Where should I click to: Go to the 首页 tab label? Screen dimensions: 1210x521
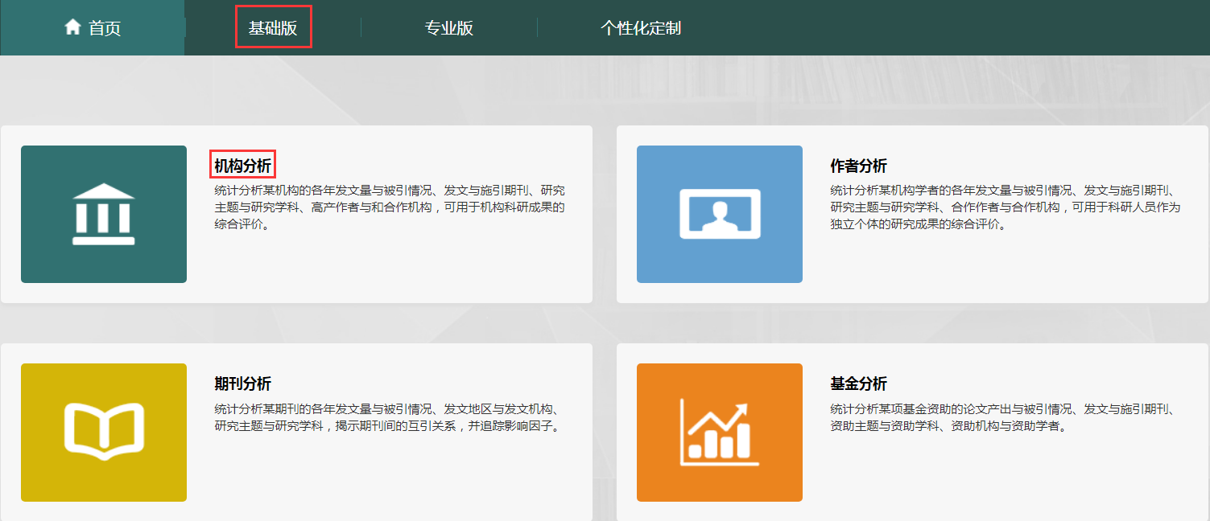click(x=105, y=28)
